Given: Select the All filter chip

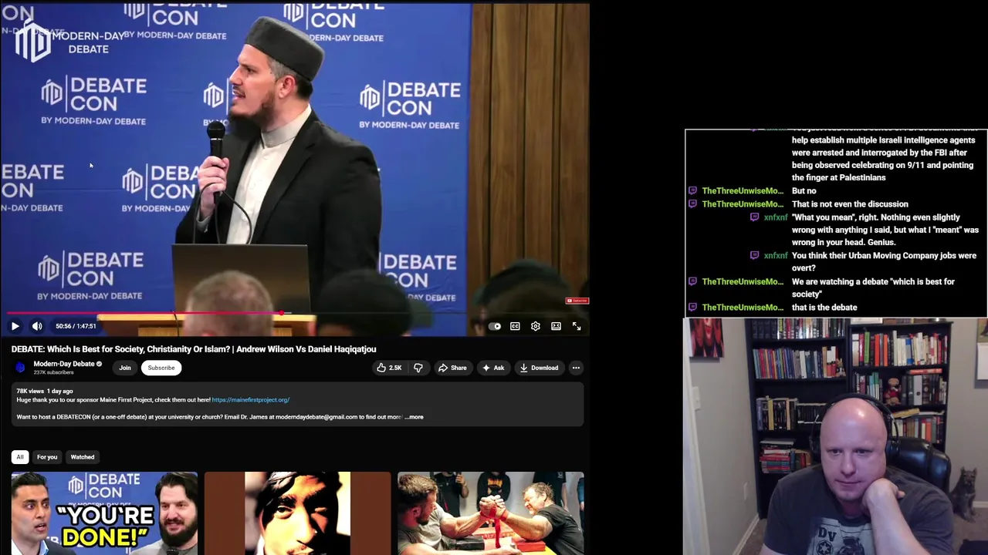Looking at the screenshot, I should tap(20, 457).
